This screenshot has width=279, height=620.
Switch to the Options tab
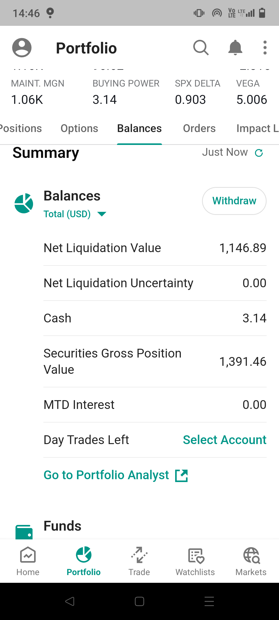coord(79,128)
